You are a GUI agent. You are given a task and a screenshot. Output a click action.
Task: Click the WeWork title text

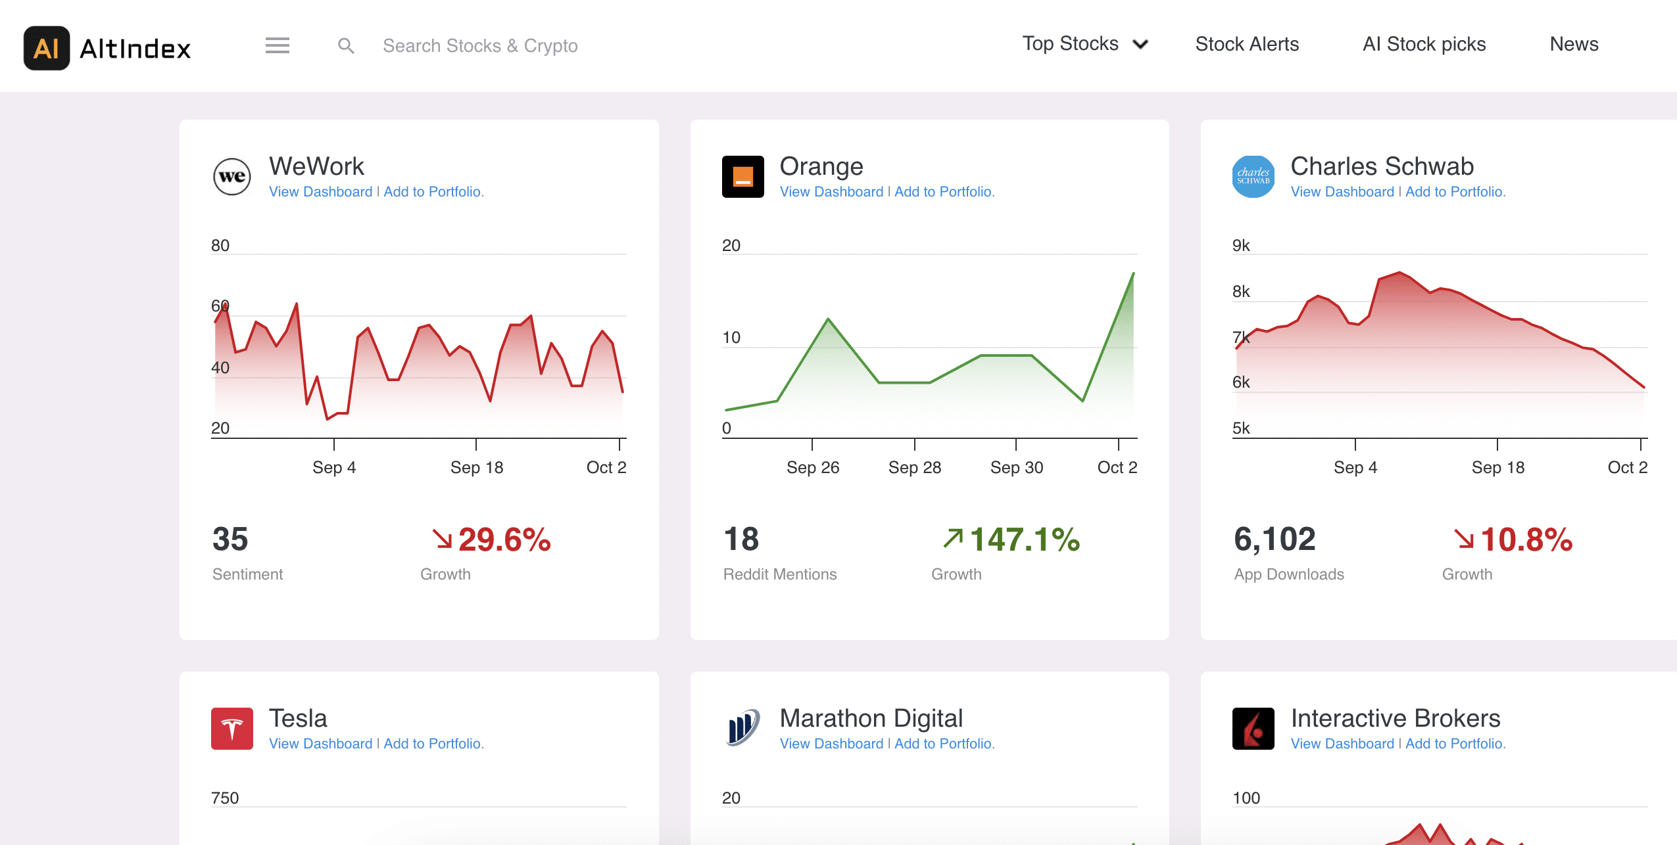point(316,166)
